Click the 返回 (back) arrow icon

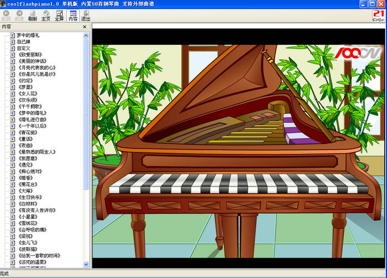point(6,13)
